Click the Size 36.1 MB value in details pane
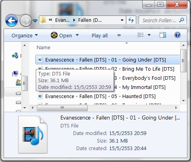Viewport: 191px width, 162px height. pos(118,141)
